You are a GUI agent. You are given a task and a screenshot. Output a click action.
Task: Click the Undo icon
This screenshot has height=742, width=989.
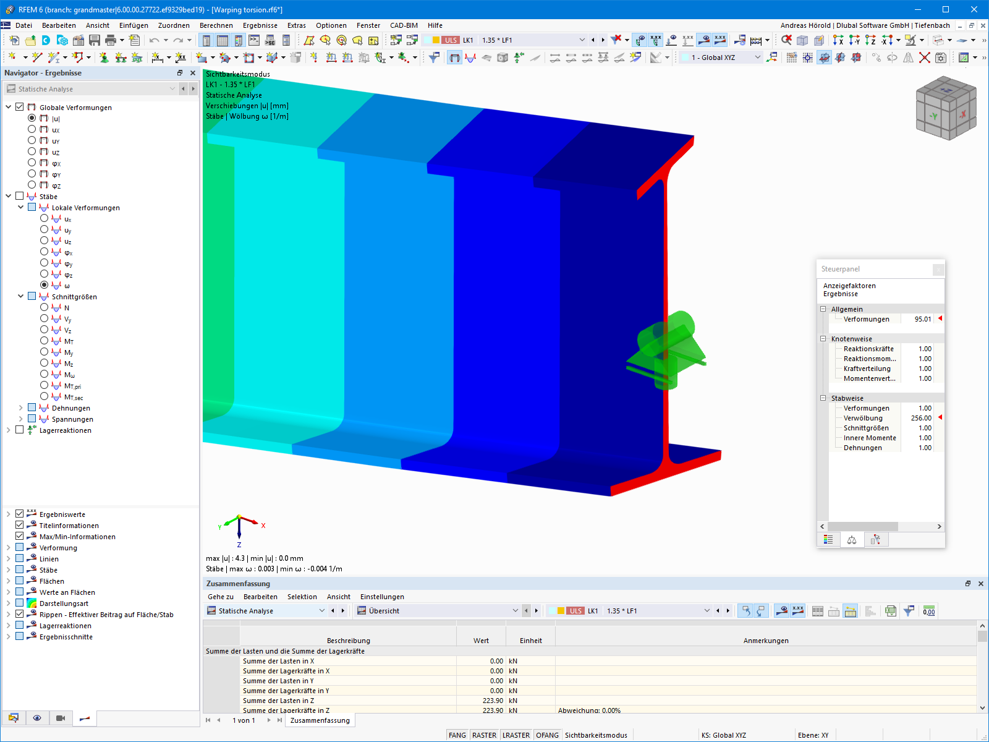pos(155,40)
